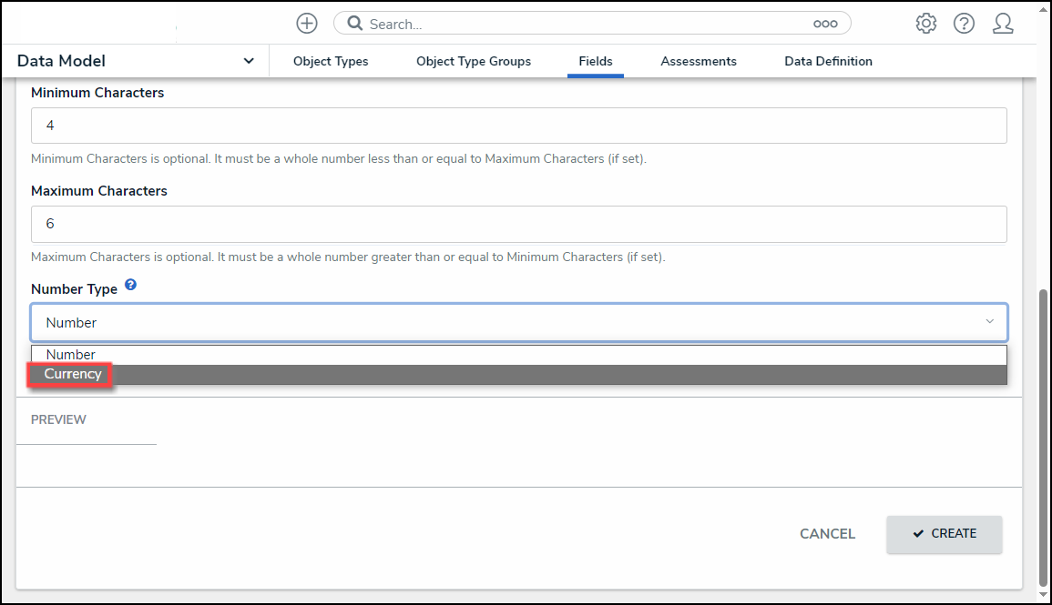Viewport: 1052px width, 605px height.
Task: Focus the Maximum Characters input box
Action: click(x=518, y=224)
